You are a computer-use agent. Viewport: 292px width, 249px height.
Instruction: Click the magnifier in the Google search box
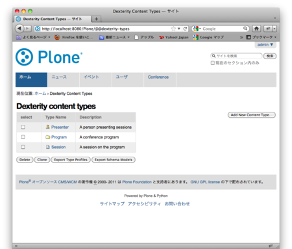(x=245, y=29)
